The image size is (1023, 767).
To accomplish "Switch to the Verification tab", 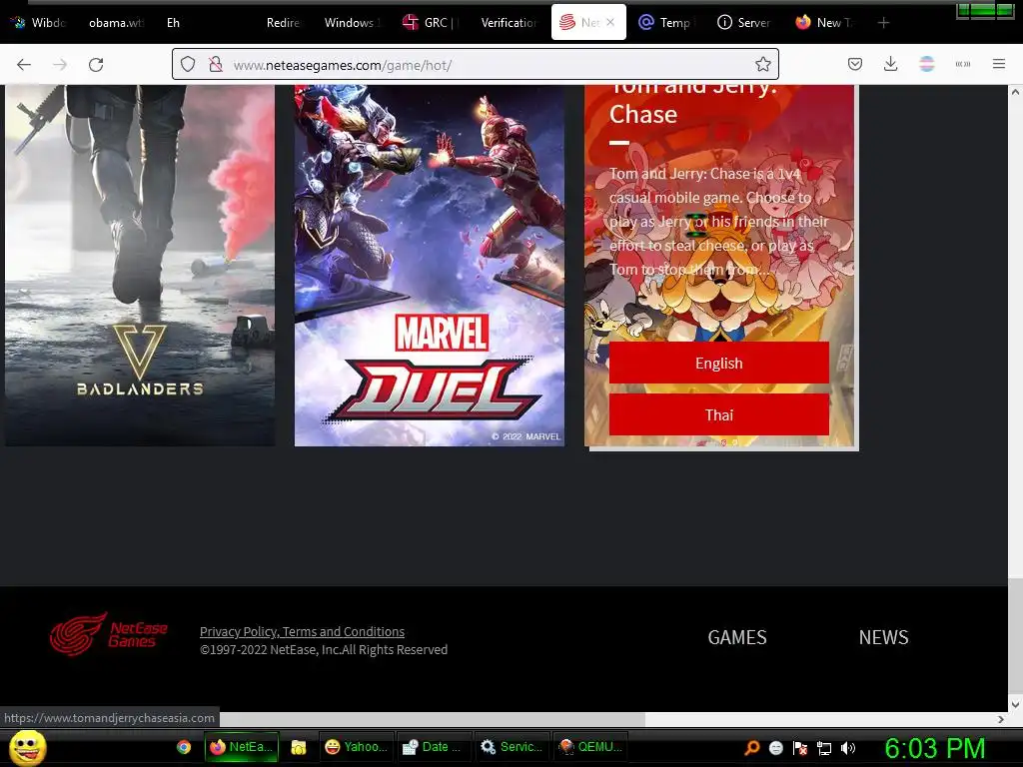I will click(x=509, y=23).
